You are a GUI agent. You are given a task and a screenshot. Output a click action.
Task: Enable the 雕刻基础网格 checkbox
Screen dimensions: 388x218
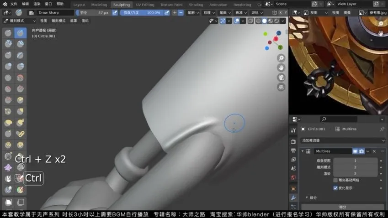pyautogui.click(x=335, y=180)
